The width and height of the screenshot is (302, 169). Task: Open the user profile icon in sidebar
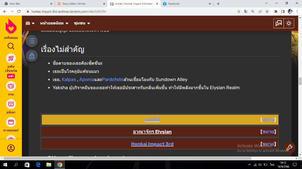11,148
